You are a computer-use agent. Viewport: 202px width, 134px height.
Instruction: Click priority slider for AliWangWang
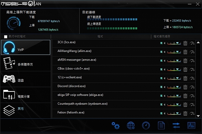pos(174,52)
